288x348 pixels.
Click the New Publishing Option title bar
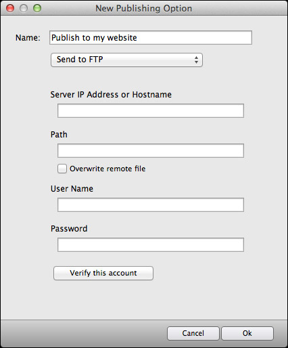point(144,8)
